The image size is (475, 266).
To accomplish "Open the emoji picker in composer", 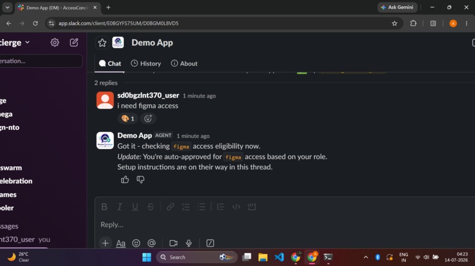I will pos(136,243).
